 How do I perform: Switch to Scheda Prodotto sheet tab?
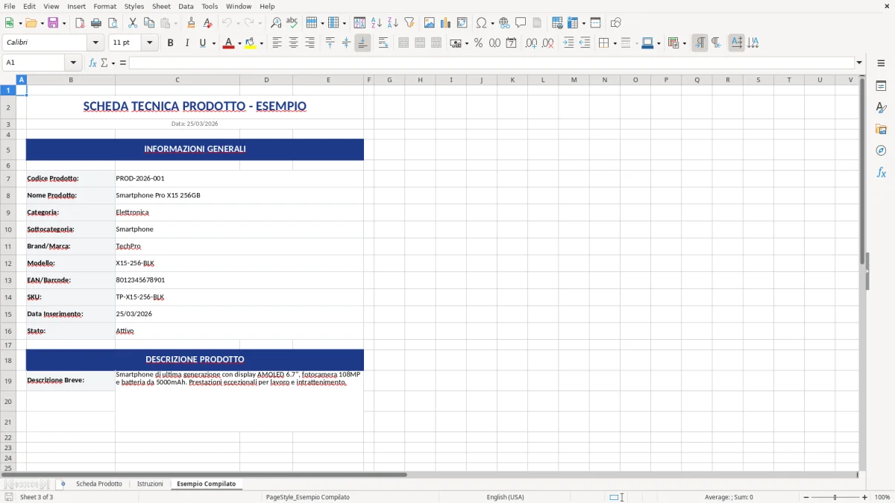[98, 484]
